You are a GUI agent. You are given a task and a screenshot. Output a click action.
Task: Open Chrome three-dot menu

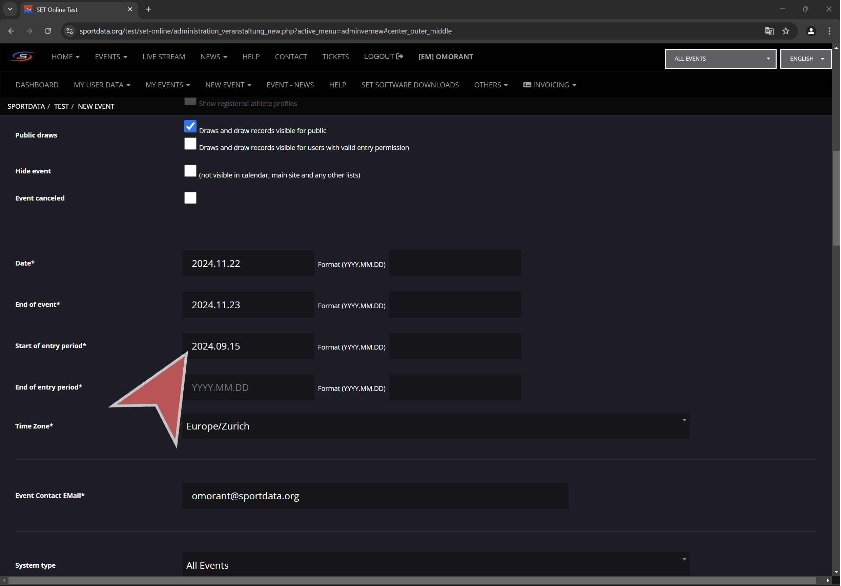pyautogui.click(x=829, y=31)
